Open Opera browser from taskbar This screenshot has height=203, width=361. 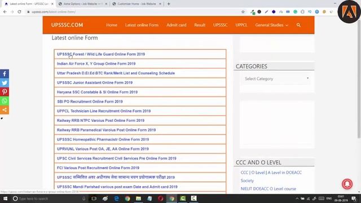coord(160,198)
